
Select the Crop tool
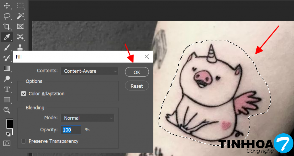pos(7,26)
